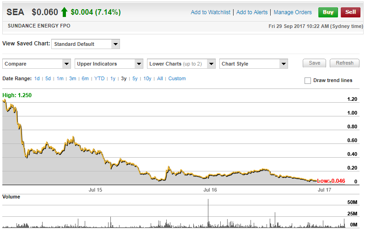Image resolution: width=365 pixels, height=231 pixels.
Task: Expand the Chart Style dropdown
Action: point(254,64)
